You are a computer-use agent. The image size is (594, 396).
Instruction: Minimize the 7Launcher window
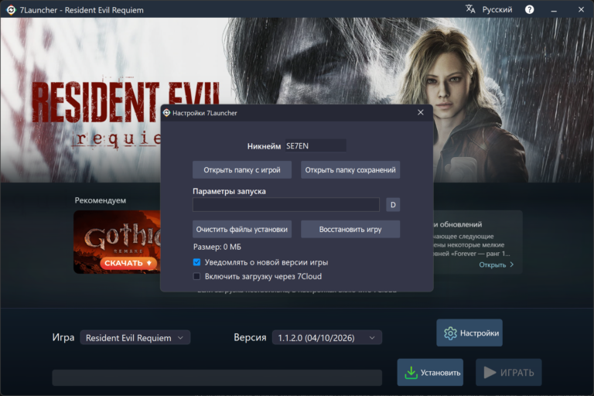coord(554,10)
